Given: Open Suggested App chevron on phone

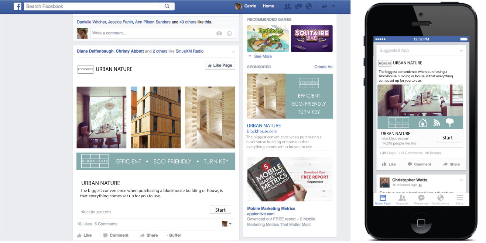Looking at the screenshot, I should (x=461, y=50).
